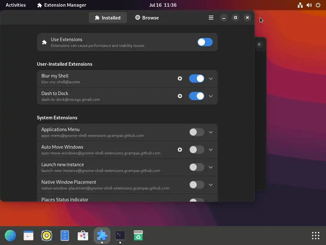Click the Places Status Indicator row title
This screenshot has width=326, height=245.
(x=65, y=199)
